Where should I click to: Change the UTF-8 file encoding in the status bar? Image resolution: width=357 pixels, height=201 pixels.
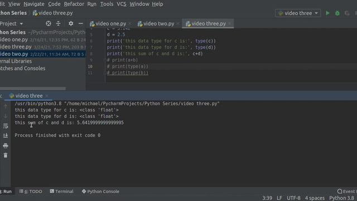[293, 198]
